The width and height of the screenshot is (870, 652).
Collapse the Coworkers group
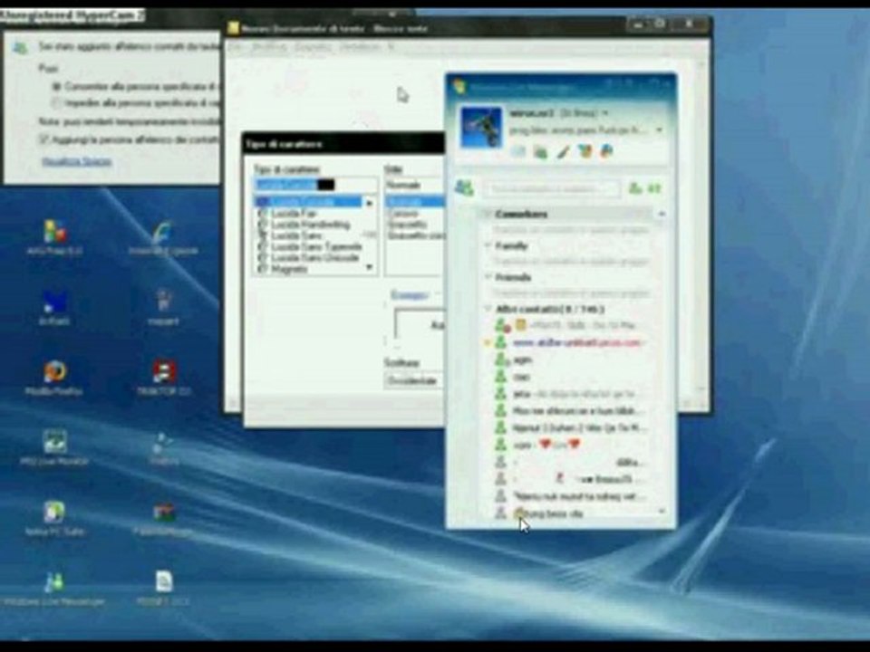pyautogui.click(x=488, y=214)
